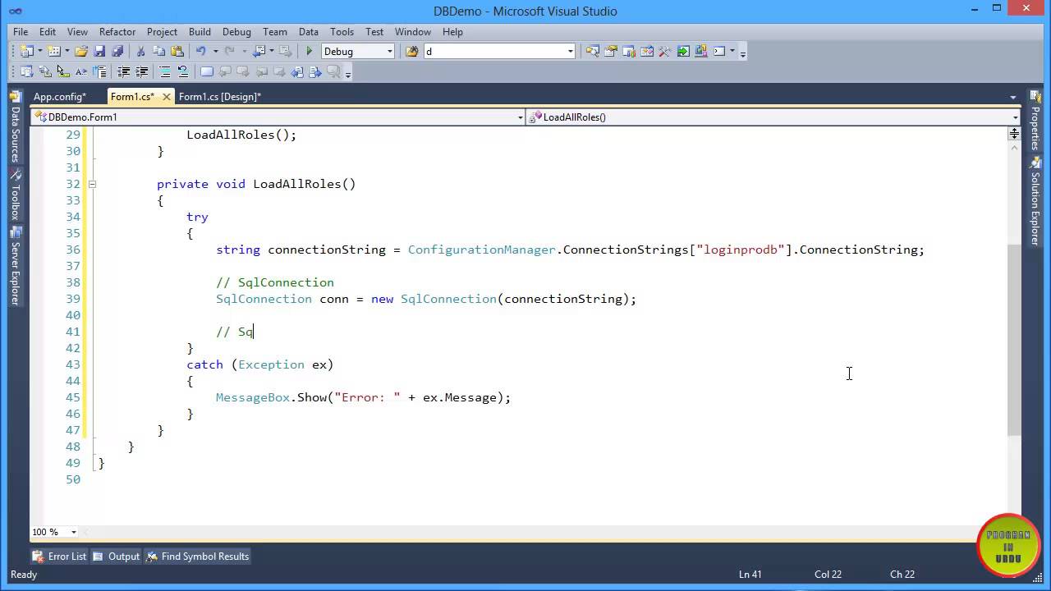
Task: Click Display an Object Member List icon
Action: [x=26, y=71]
